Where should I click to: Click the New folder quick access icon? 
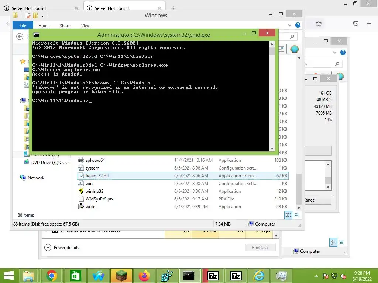pos(35,15)
